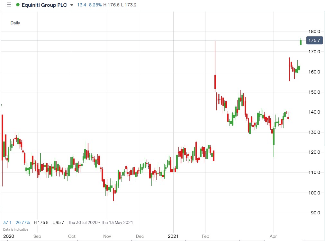
Task: Click the latest green candlestick
Action: tap(301, 42)
